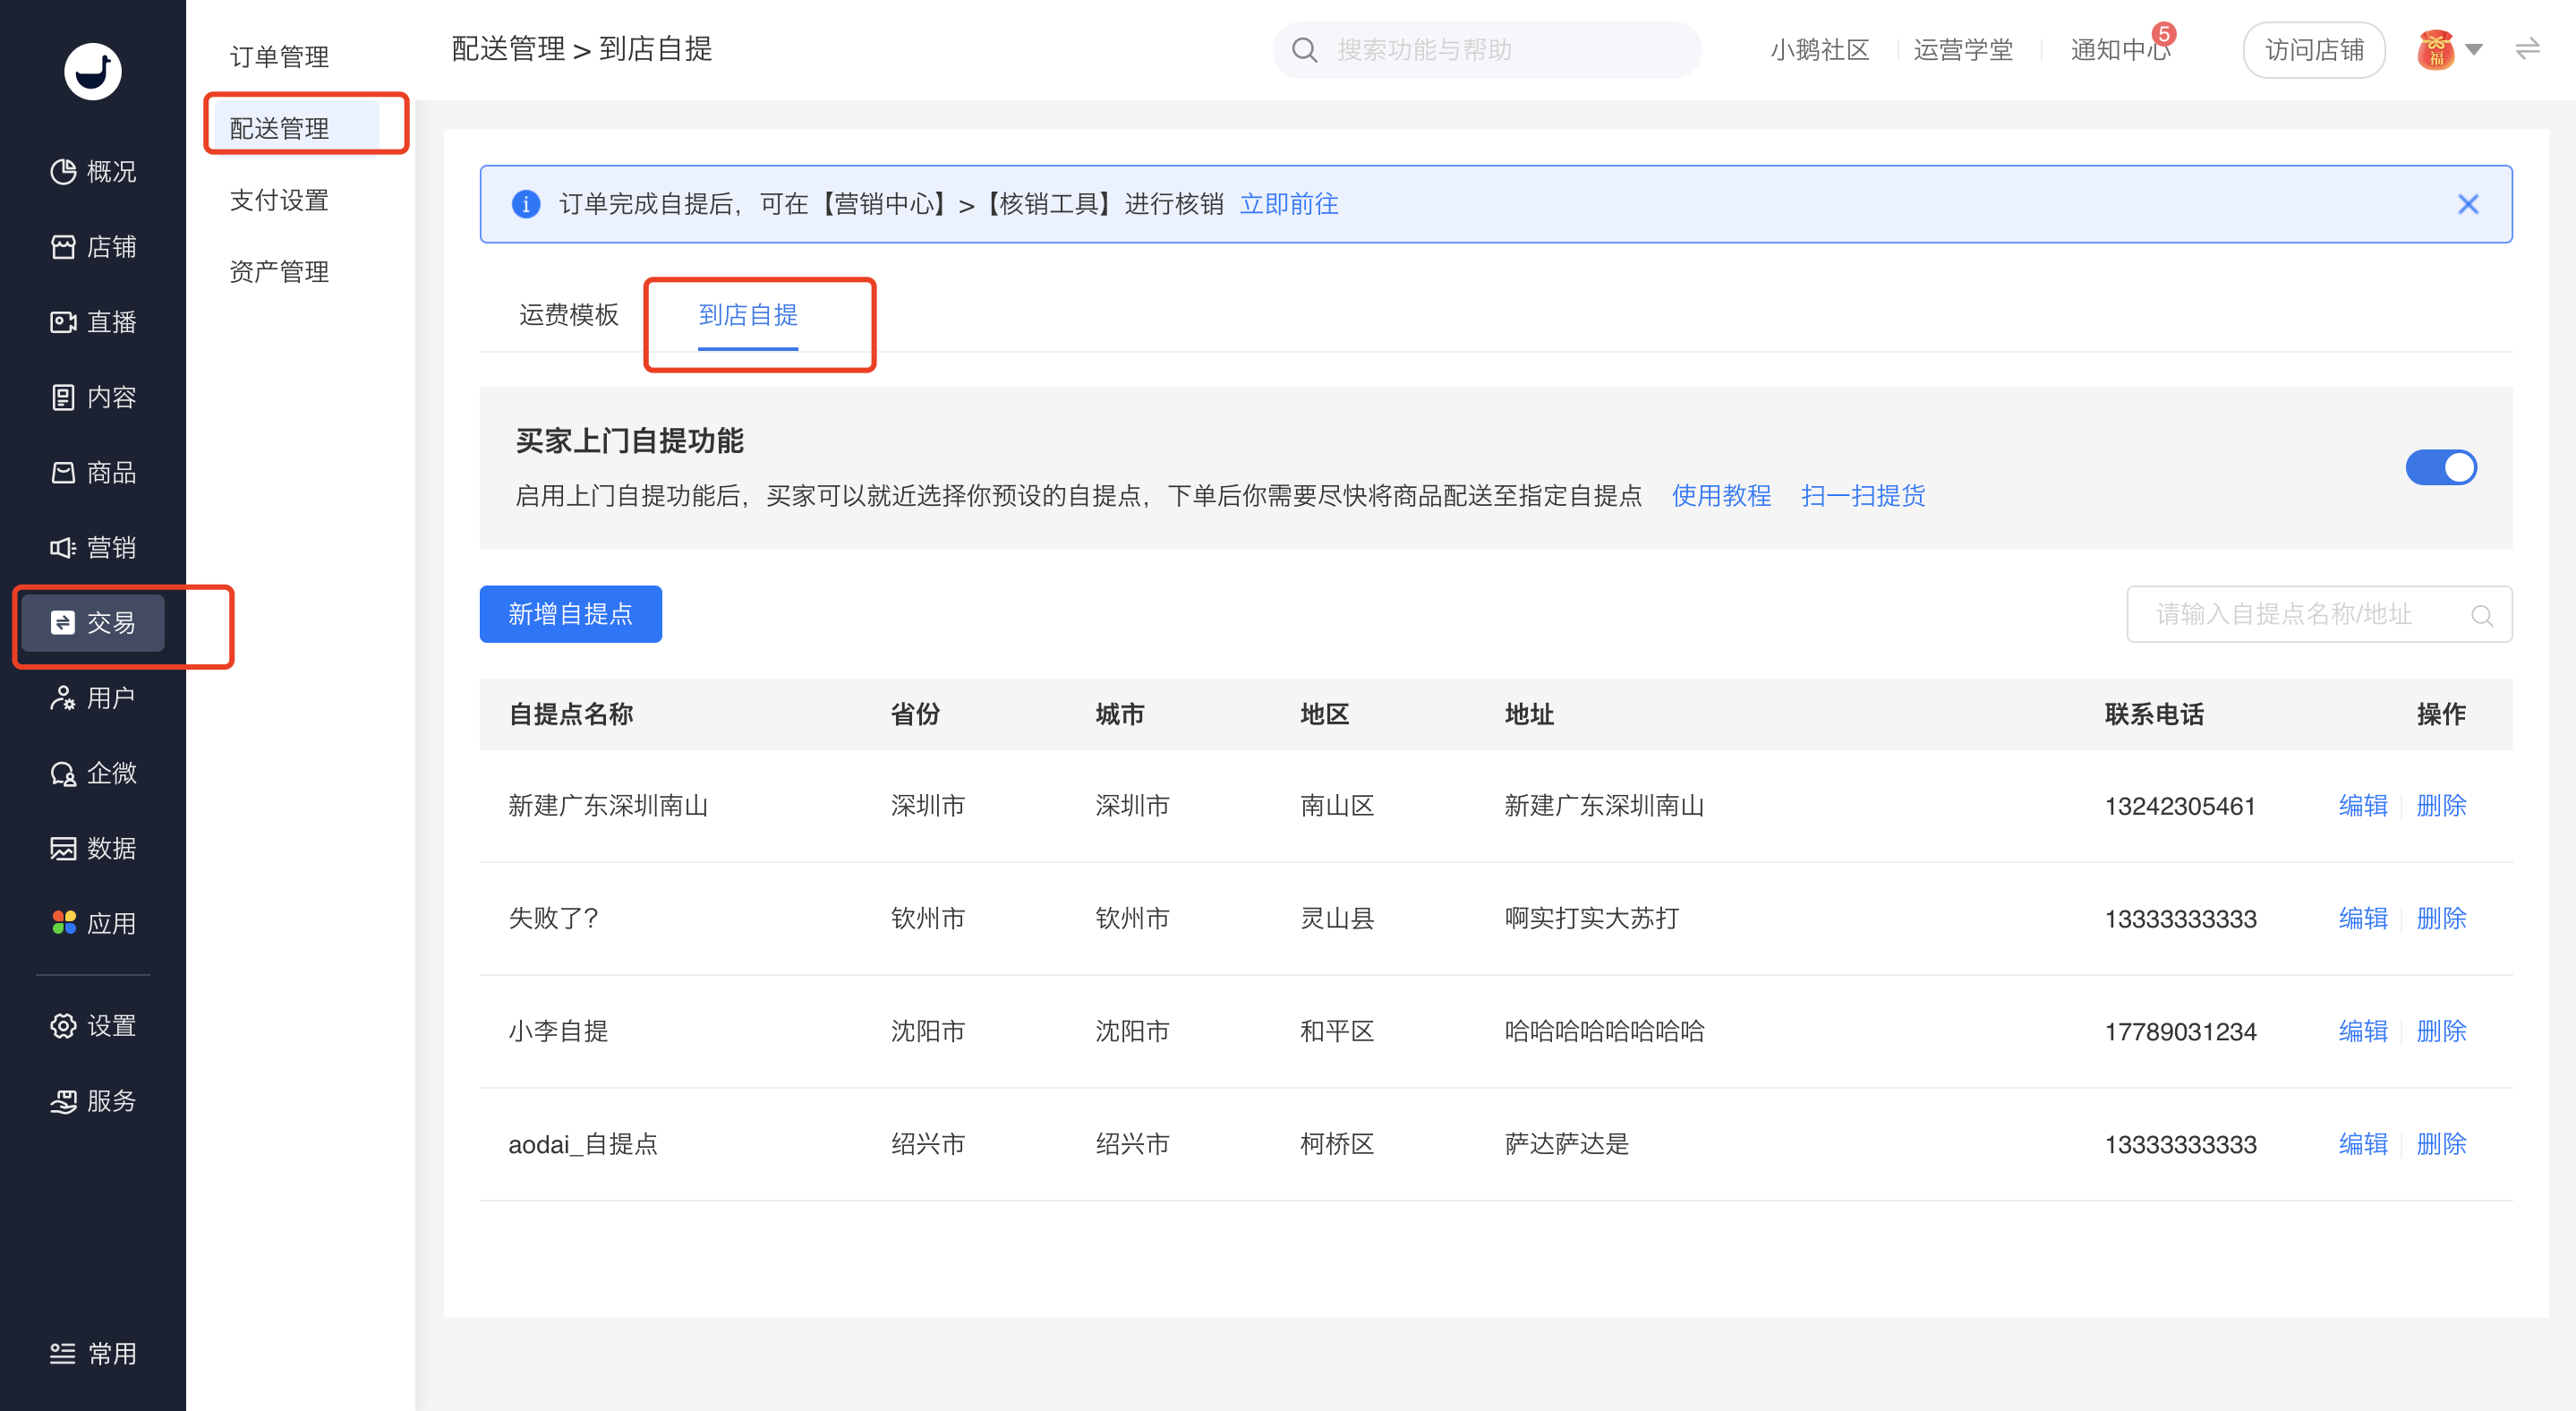This screenshot has width=2576, height=1411.
Task: Dismiss the blue info banner
Action: click(2468, 204)
